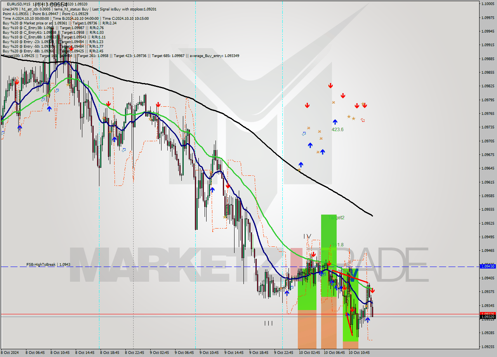
Task: Select the 423.6 Fibonacci label
Action: (337, 129)
